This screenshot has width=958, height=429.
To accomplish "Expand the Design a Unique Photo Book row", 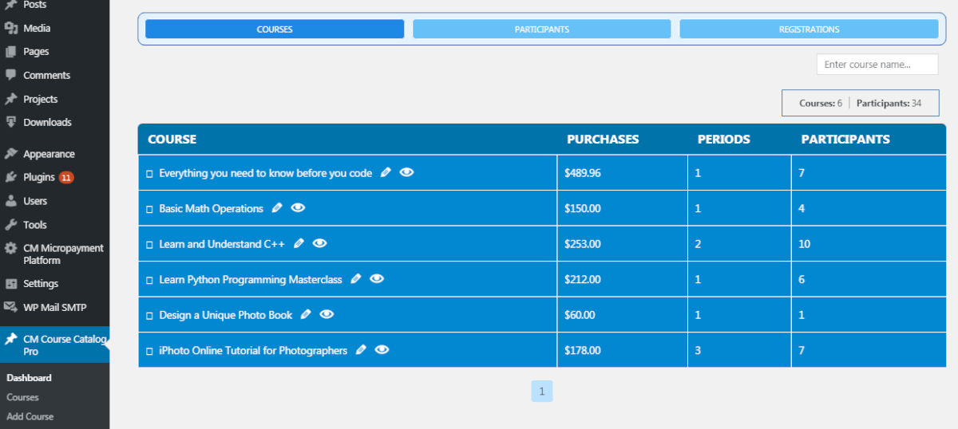I will [149, 316].
